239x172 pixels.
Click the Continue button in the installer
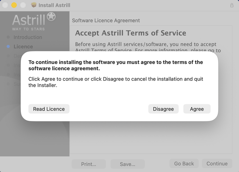pyautogui.click(x=217, y=163)
